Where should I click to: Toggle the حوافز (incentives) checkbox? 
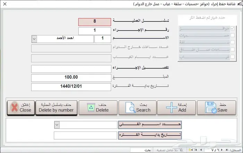point(233,28)
